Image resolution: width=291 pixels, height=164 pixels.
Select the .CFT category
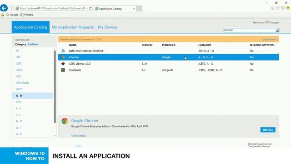18,57
